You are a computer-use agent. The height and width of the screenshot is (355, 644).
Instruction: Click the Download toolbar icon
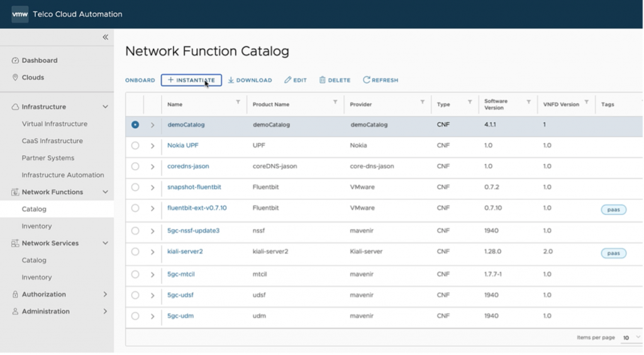231,80
